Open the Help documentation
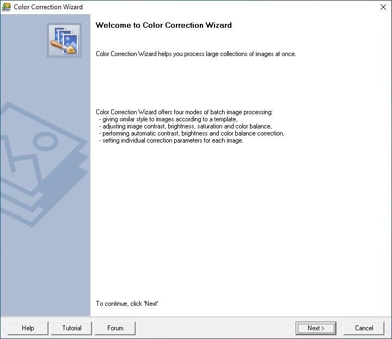This screenshot has height=339, width=392. [x=28, y=328]
